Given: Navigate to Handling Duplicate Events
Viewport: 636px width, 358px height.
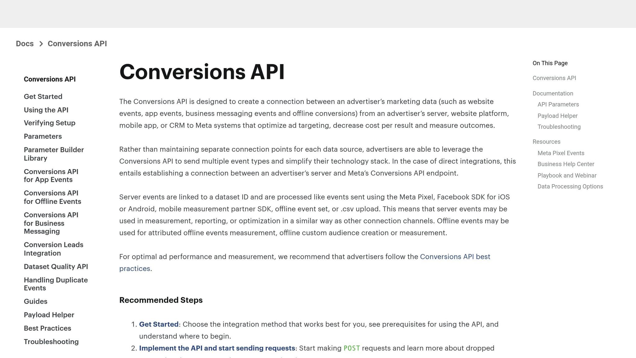Looking at the screenshot, I should click(x=56, y=284).
